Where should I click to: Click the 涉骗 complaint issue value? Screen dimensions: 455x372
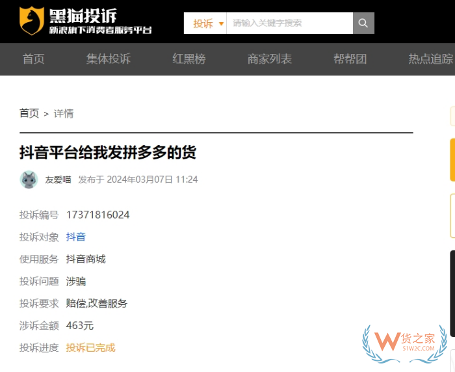76,282
